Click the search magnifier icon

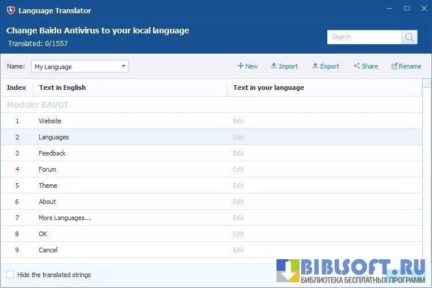click(410, 37)
